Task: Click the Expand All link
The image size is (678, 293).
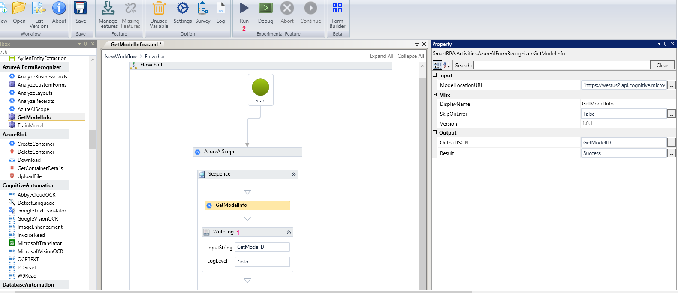Action: (381, 56)
